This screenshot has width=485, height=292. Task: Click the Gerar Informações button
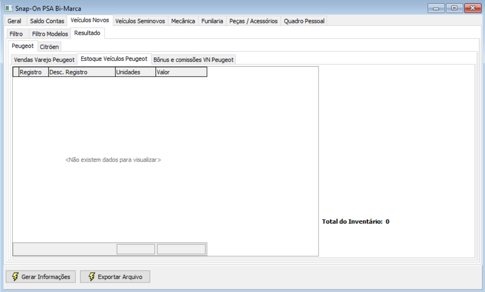[41, 277]
